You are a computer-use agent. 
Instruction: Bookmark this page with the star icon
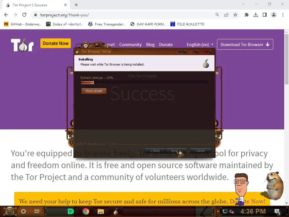click(235, 15)
